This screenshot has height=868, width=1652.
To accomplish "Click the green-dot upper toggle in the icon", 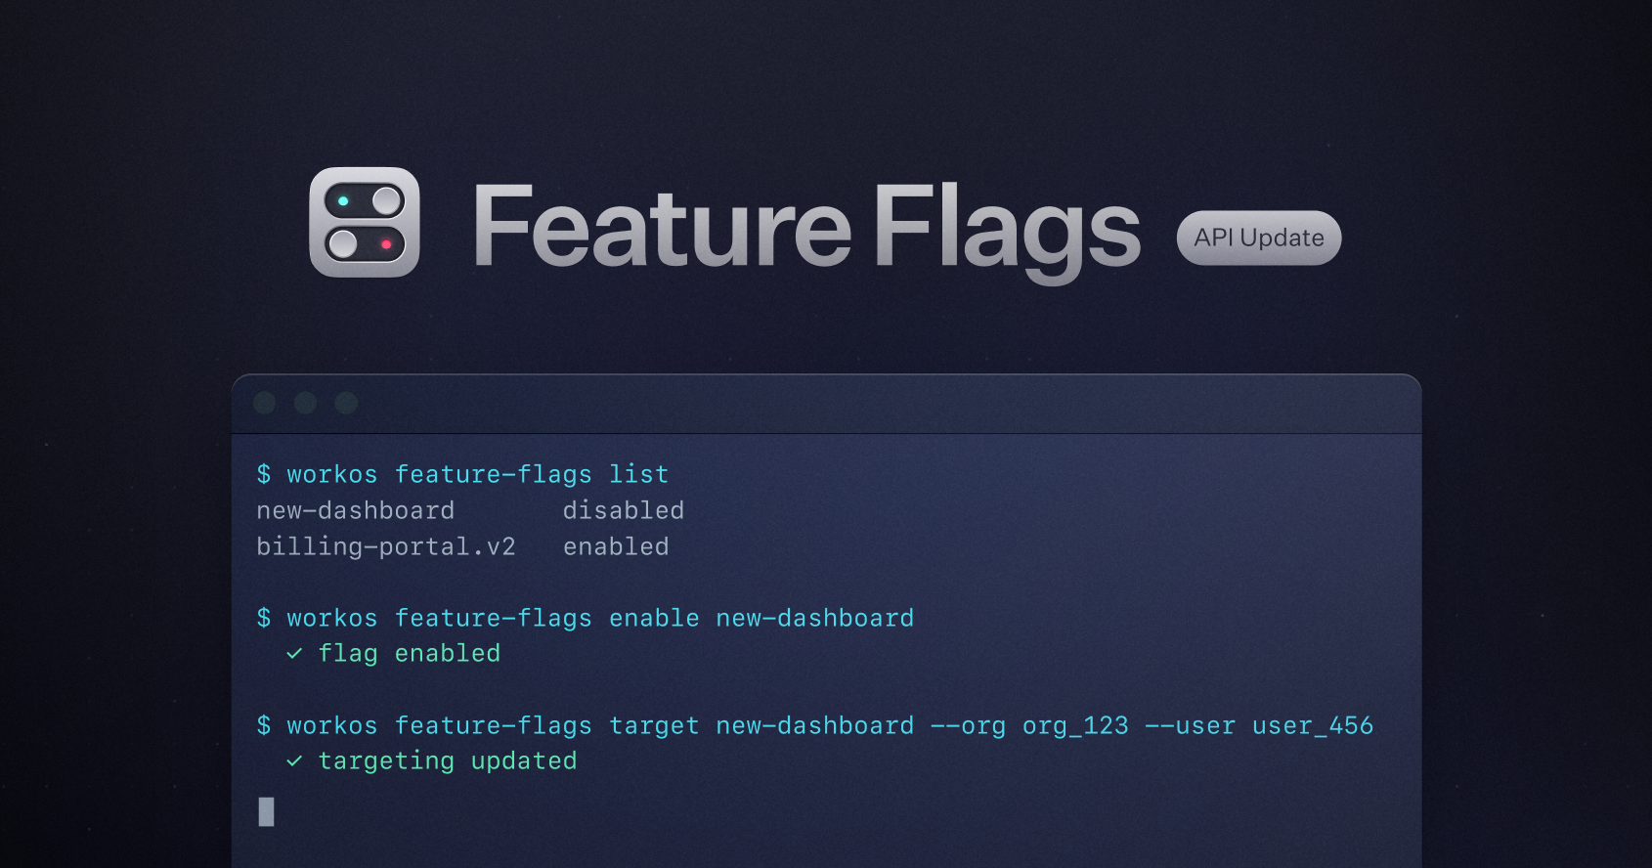I will 365,201.
